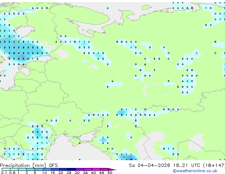
Task: Click the 40–45 mm bright magenta legend swatch
Action: tap(96, 169)
